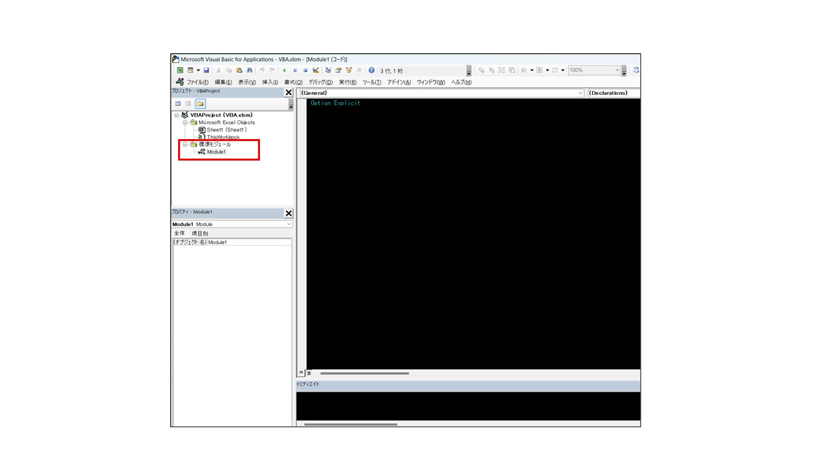832x468 pixels.
Task: Collapse the VBAProject (VBA.xlsm) tree node
Action: tap(177, 115)
